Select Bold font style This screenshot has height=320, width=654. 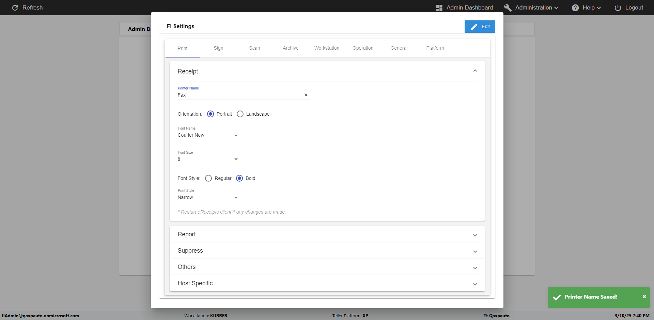tap(239, 178)
